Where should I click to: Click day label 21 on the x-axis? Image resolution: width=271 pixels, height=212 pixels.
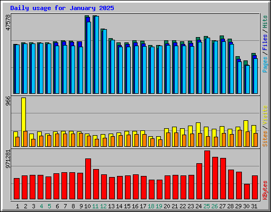[175, 206]
